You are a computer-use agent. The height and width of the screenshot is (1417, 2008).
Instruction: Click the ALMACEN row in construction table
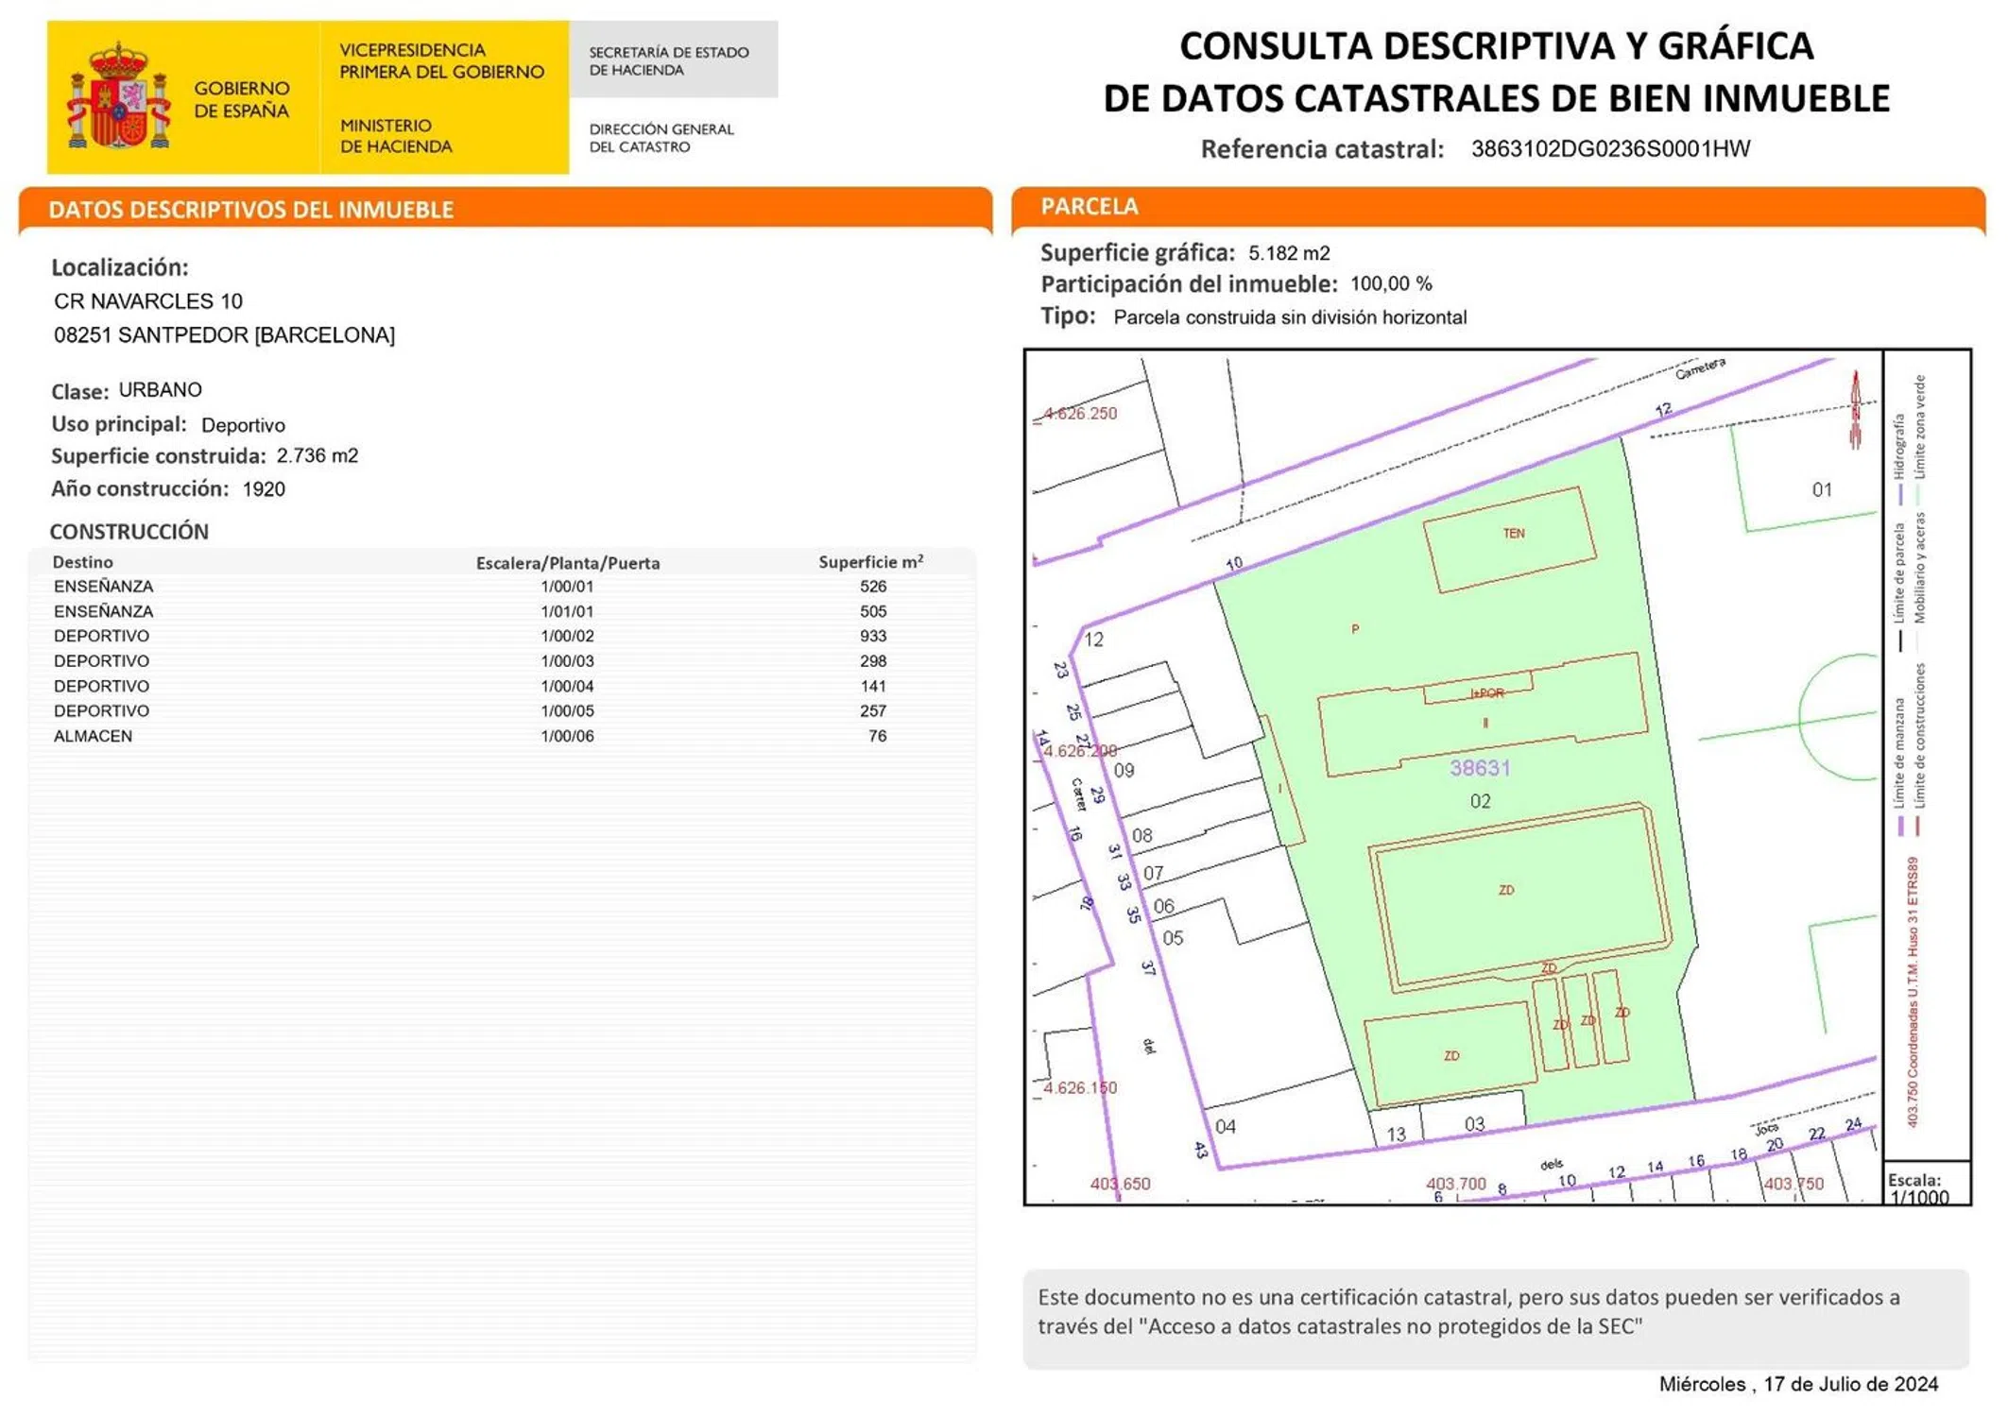tap(93, 737)
